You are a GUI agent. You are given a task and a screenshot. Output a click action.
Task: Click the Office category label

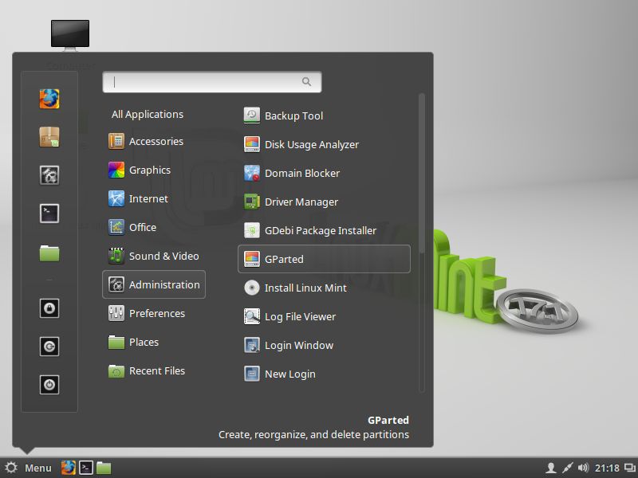pyautogui.click(x=143, y=227)
